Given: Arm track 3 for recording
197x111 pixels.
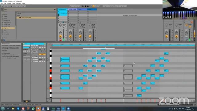Looking at the screenshot, I should pyautogui.click(x=80, y=40).
